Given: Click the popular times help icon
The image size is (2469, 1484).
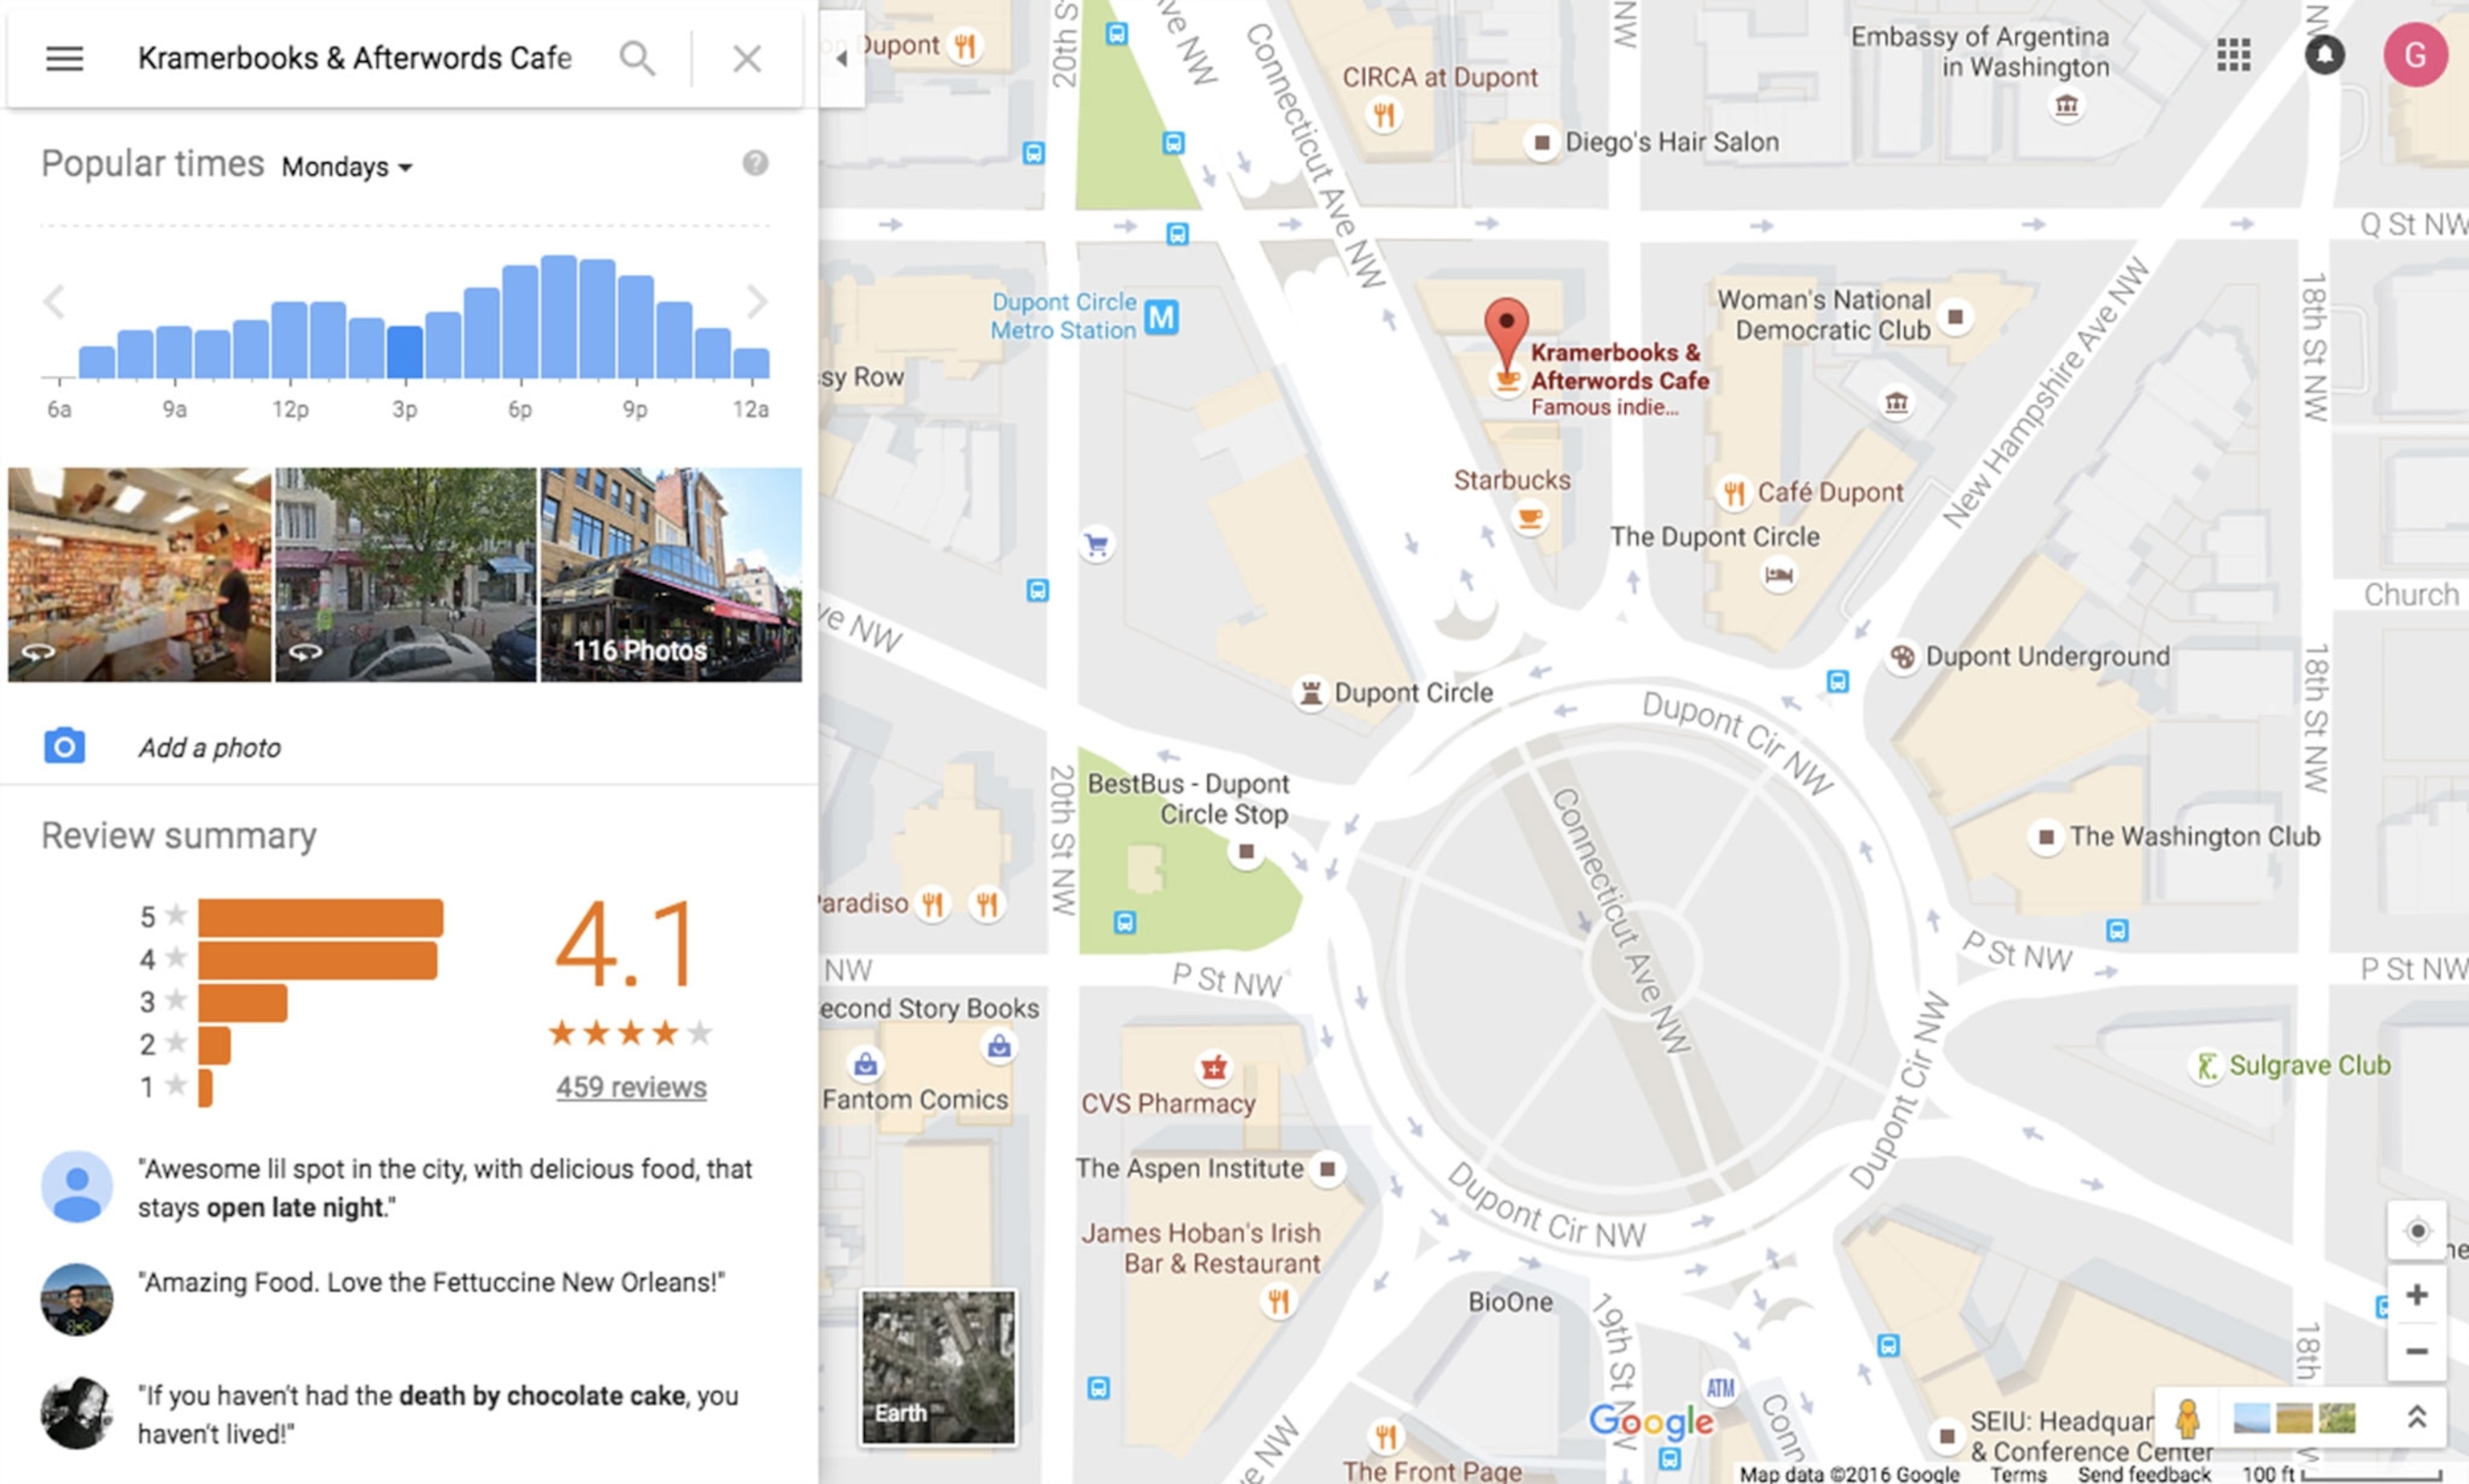Looking at the screenshot, I should click(755, 163).
